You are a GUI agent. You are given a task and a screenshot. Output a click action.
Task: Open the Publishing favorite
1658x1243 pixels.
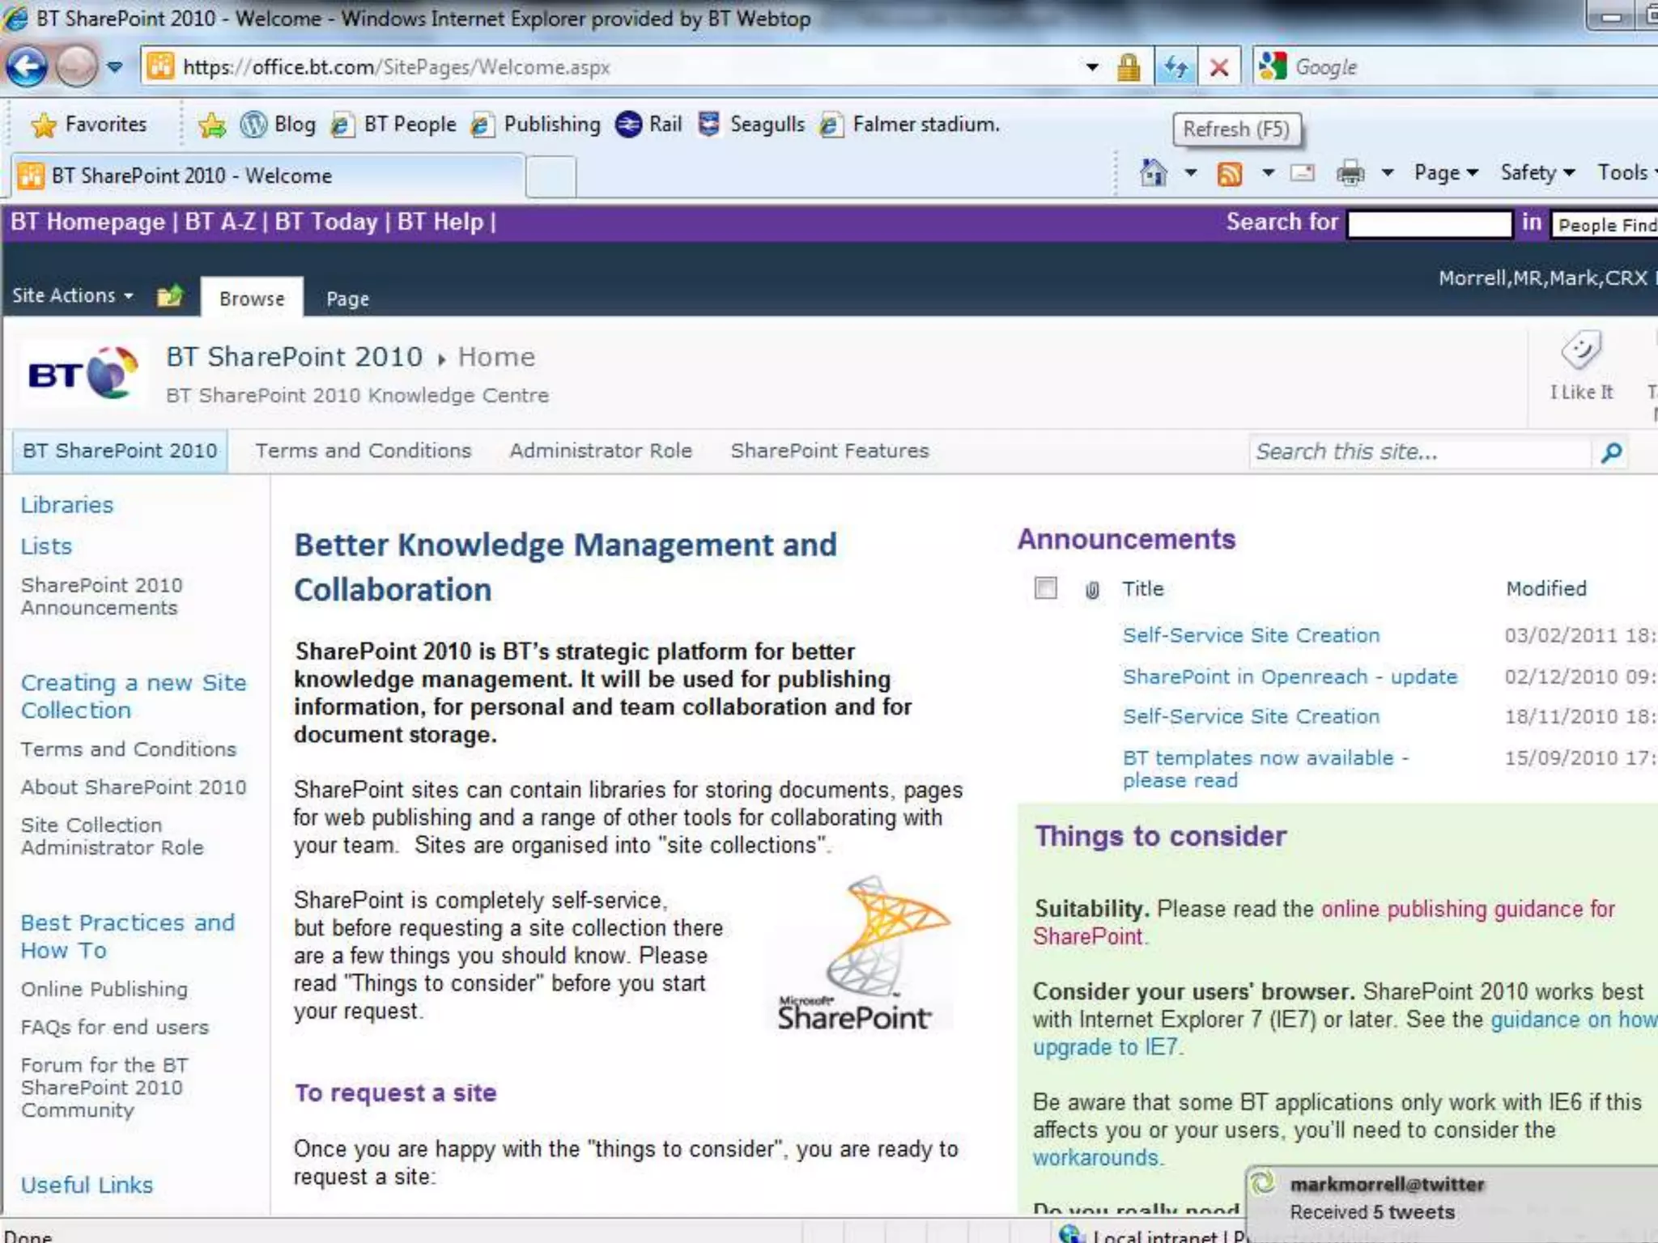click(x=536, y=125)
